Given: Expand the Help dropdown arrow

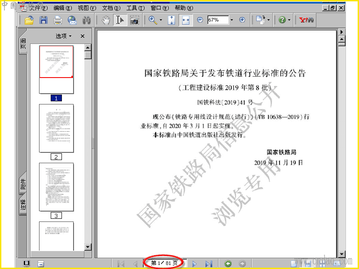Looking at the screenshot, I should (289, 20).
